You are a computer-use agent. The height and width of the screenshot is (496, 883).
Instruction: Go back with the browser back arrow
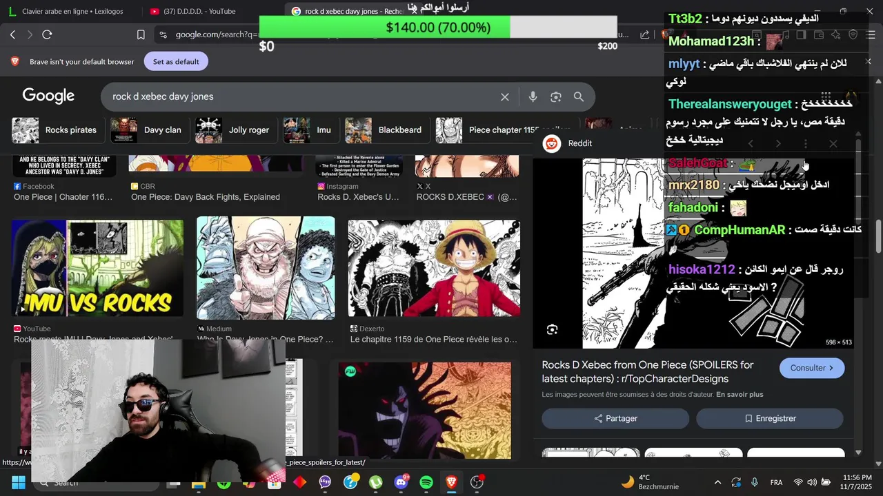point(12,34)
